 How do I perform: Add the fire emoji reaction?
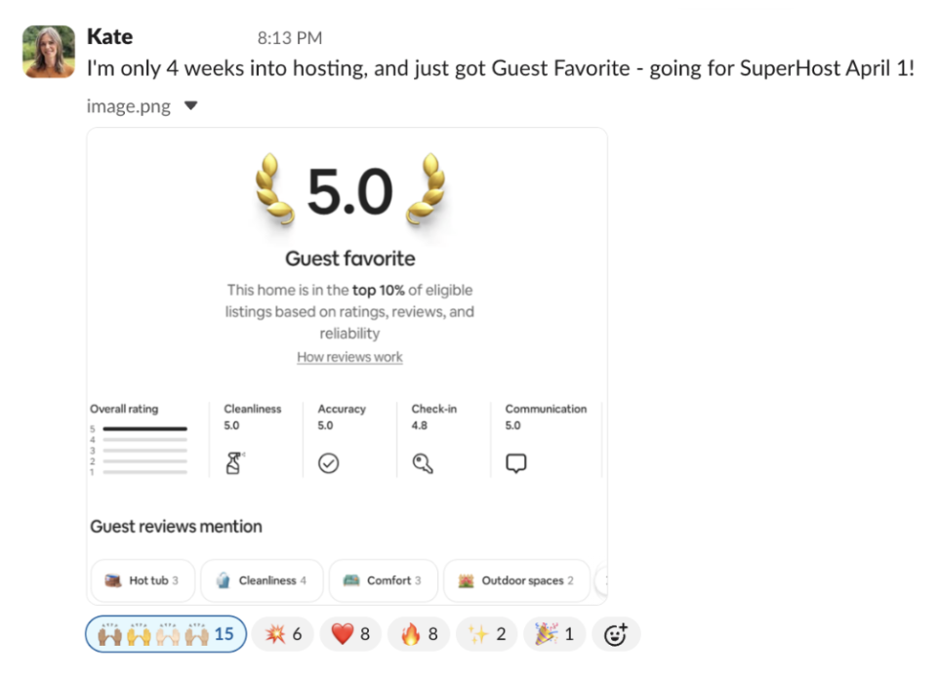(419, 633)
